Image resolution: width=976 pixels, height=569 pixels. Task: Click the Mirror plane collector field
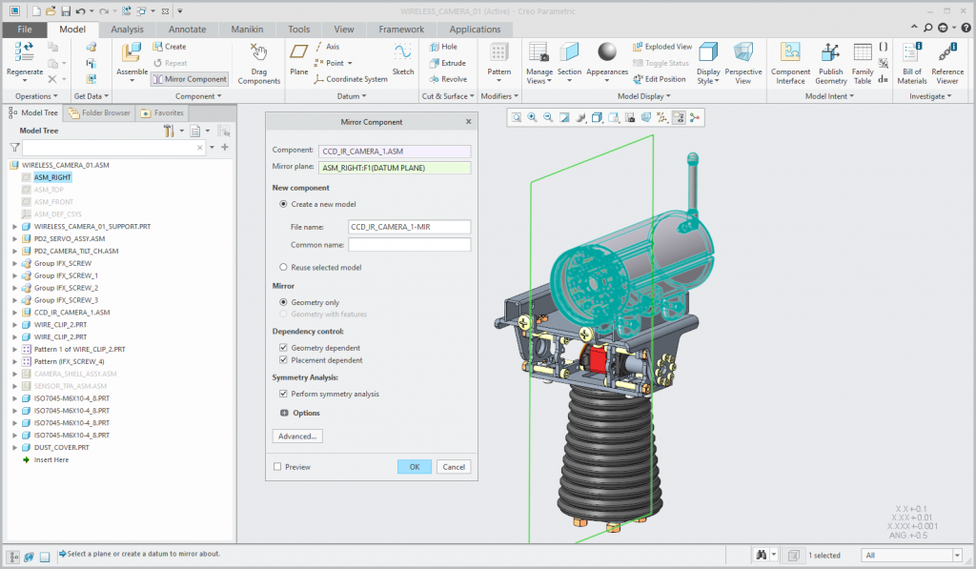click(x=395, y=168)
